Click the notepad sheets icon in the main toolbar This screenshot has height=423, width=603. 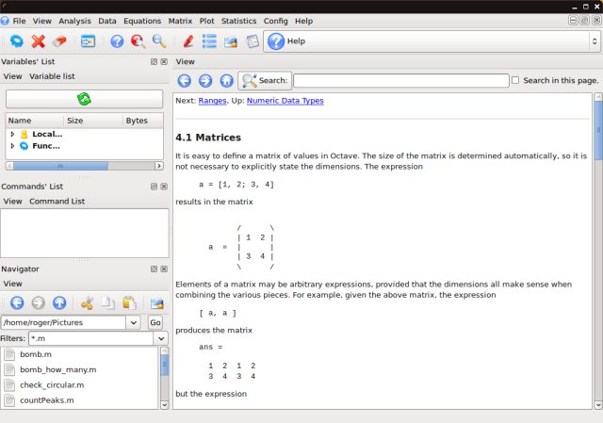(x=253, y=41)
